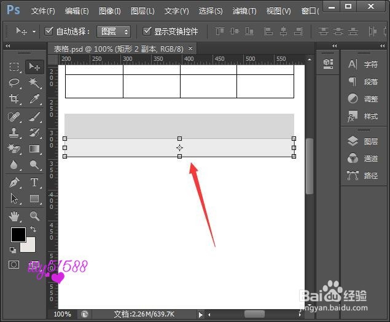Screen dimensions: 390x322
Task: Click the black foreground color swatch
Action: click(x=18, y=234)
